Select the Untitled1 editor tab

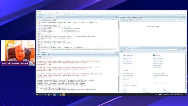tap(40, 17)
